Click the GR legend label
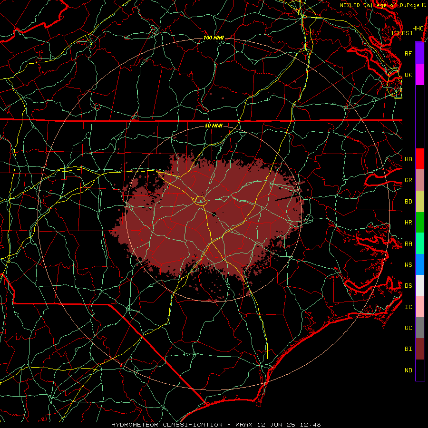This screenshot has height=428, width=428. point(408,180)
